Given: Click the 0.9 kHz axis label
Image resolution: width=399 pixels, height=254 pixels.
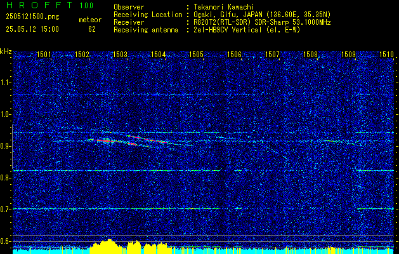Looking at the screenshot, I should click(6, 146).
